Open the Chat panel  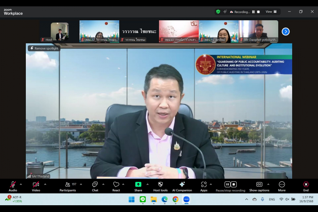pyautogui.click(x=95, y=185)
